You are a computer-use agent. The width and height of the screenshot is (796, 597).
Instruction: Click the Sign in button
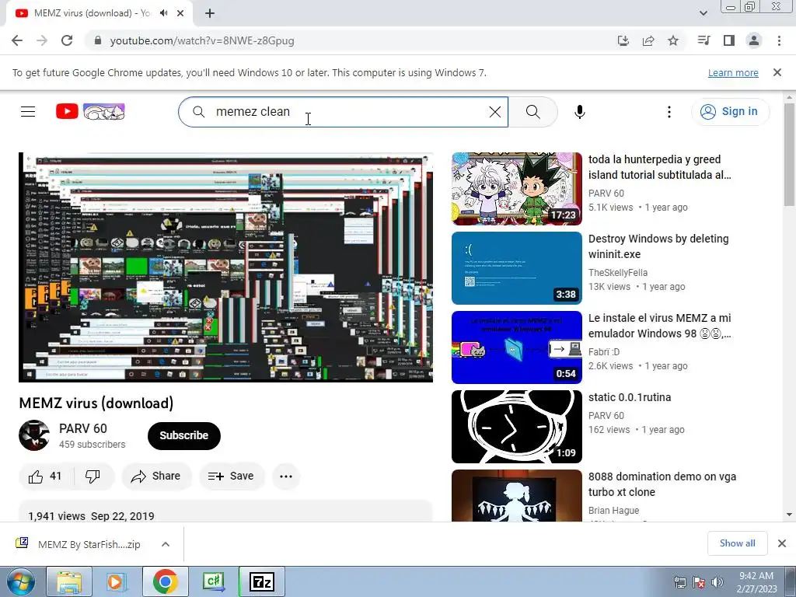pyautogui.click(x=729, y=112)
